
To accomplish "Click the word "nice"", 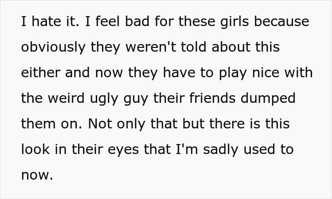I will (x=260, y=73).
